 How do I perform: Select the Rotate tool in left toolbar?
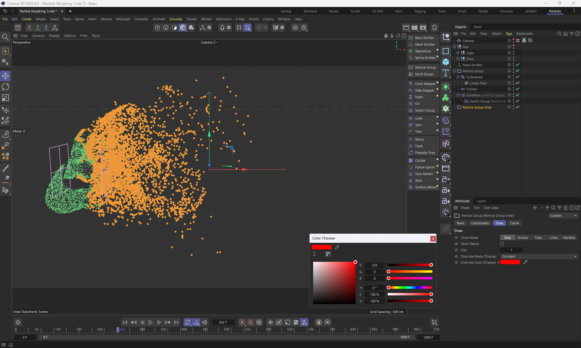tap(5, 87)
